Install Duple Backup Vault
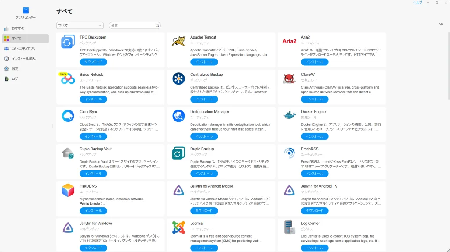Screen dimensions: 450x252 [x=93, y=174]
